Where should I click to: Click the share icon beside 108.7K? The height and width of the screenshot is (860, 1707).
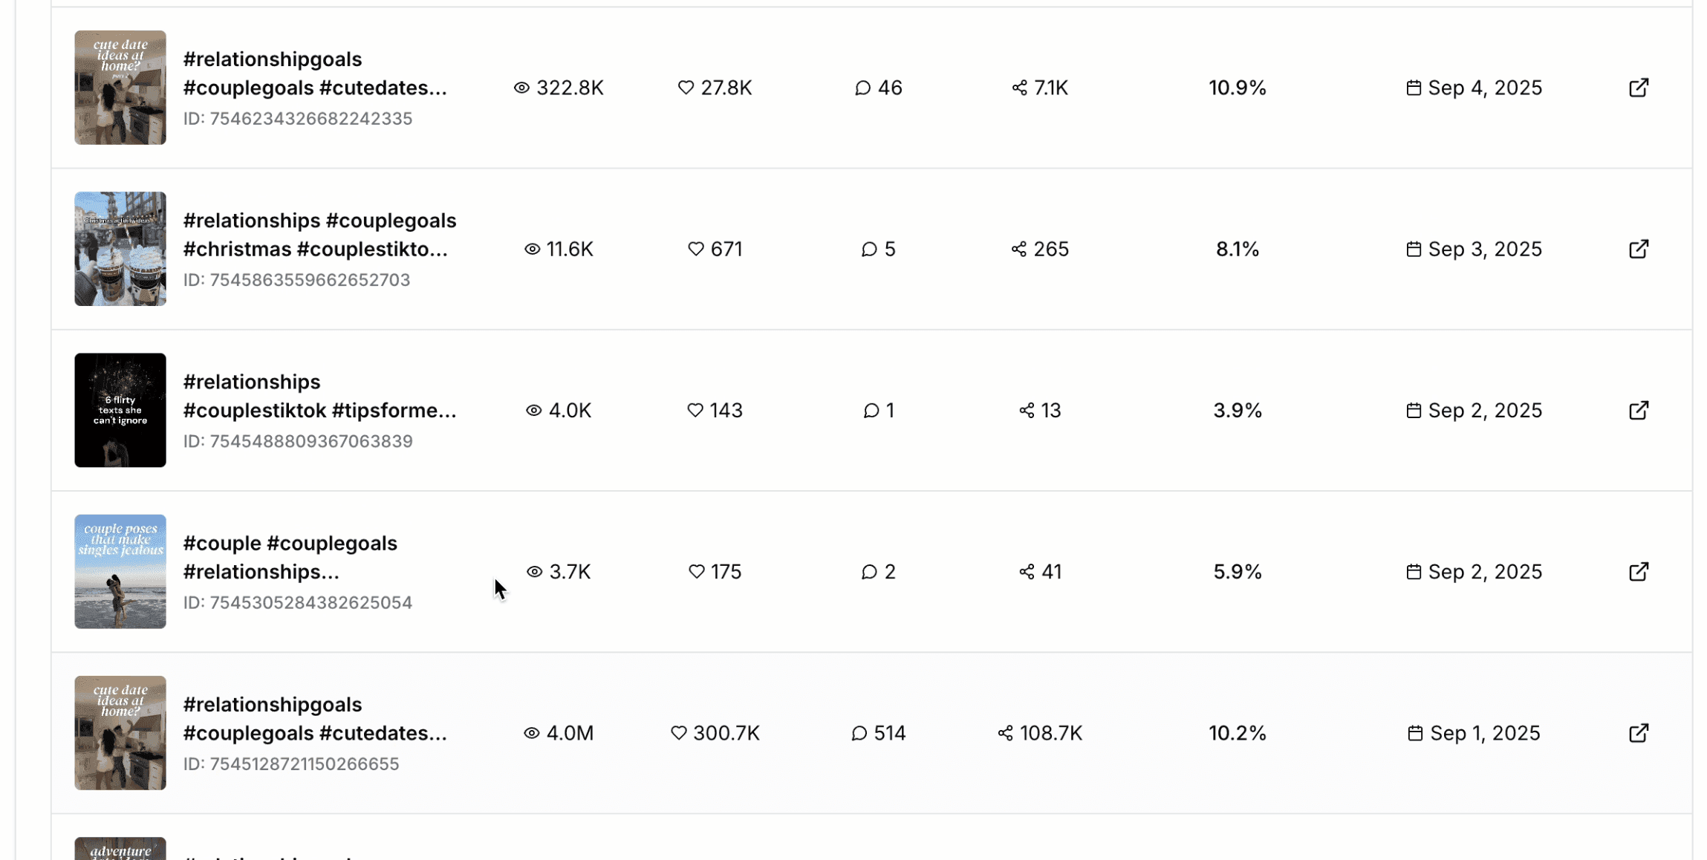[1005, 733]
